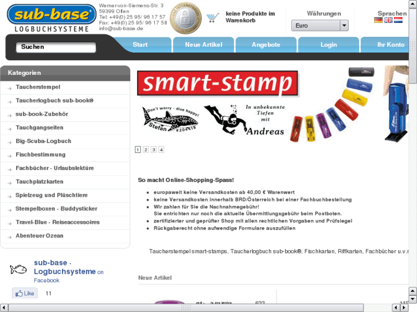Click the horizontal scrollbar left arrow
Image resolution: width=417 pixels, height=312 pixels.
pyautogui.click(x=4, y=308)
